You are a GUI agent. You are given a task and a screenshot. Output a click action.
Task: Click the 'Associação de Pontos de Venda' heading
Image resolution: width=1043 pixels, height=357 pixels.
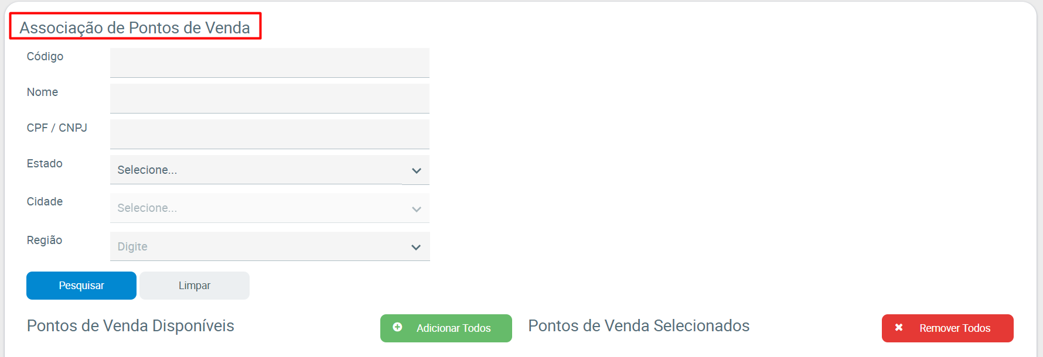(x=135, y=28)
